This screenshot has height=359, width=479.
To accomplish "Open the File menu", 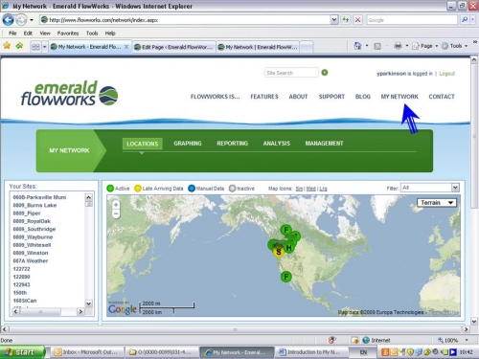I will pyautogui.click(x=12, y=34).
